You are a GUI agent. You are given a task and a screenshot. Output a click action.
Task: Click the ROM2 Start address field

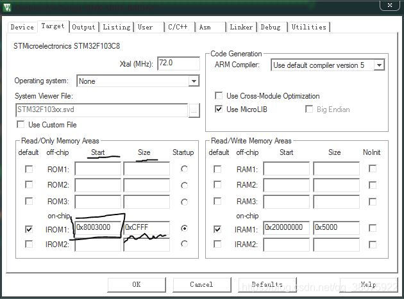click(x=97, y=185)
